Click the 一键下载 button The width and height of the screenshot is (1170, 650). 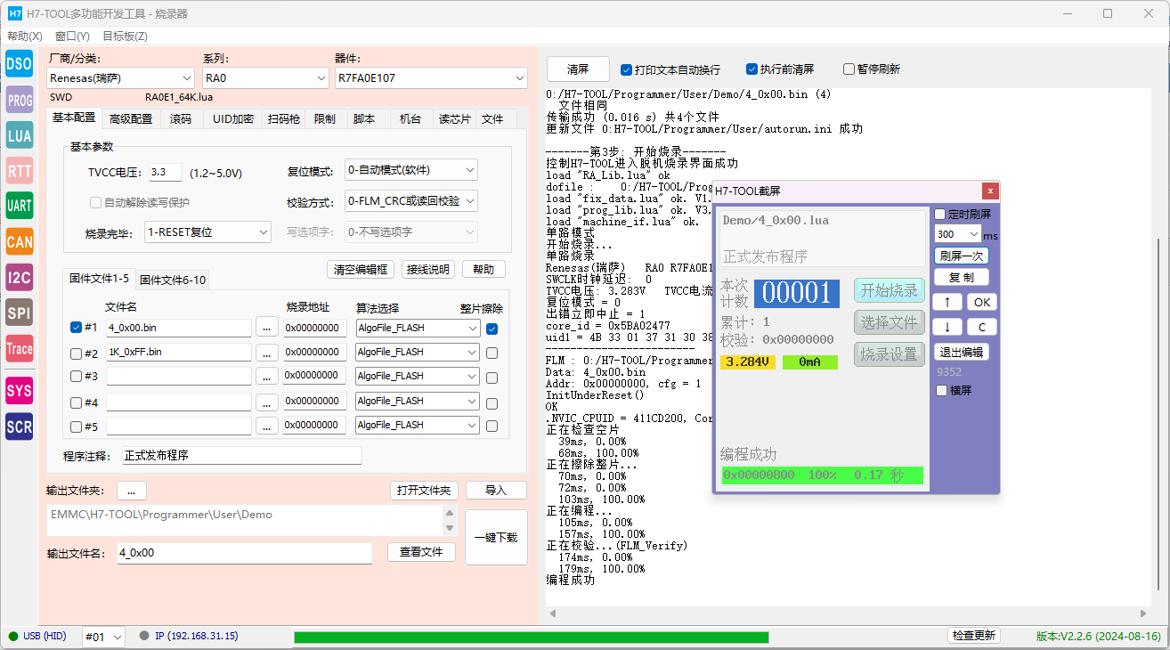pos(496,538)
